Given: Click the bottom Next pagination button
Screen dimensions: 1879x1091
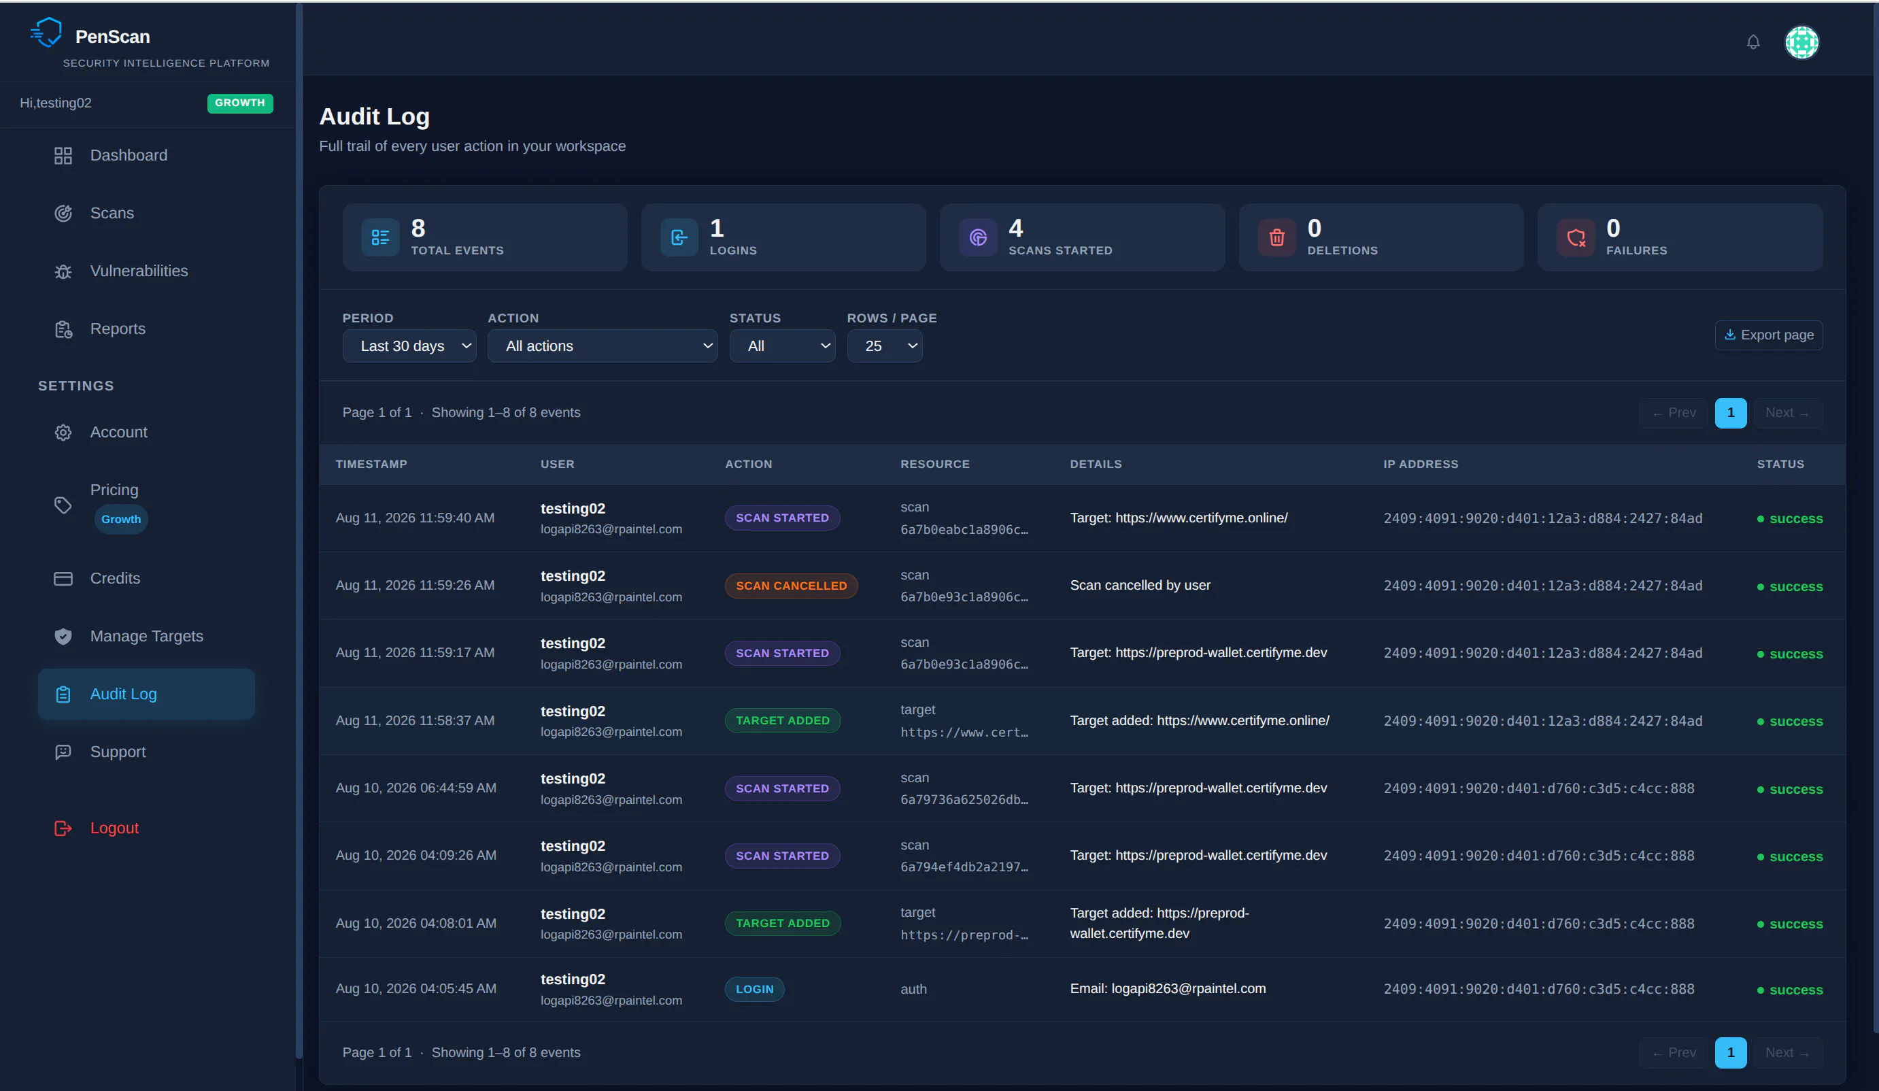Looking at the screenshot, I should pyautogui.click(x=1787, y=1053).
